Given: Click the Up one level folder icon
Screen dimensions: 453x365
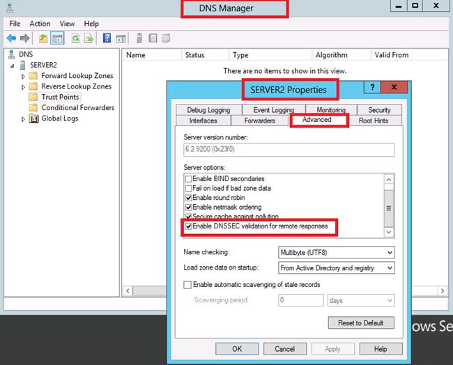Looking at the screenshot, I should tap(43, 38).
